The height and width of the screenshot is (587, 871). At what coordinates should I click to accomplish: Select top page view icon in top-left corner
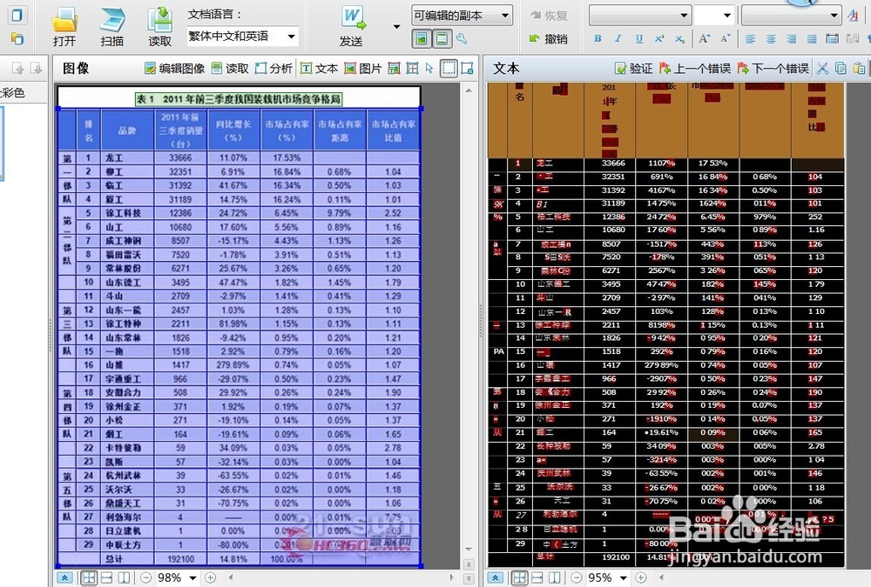(x=17, y=15)
